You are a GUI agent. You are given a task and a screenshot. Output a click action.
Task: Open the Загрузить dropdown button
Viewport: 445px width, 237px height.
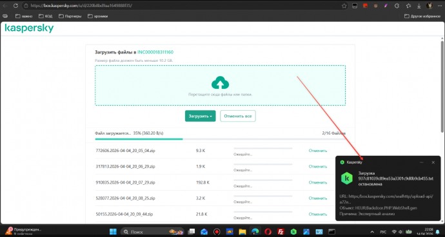tap(201, 116)
